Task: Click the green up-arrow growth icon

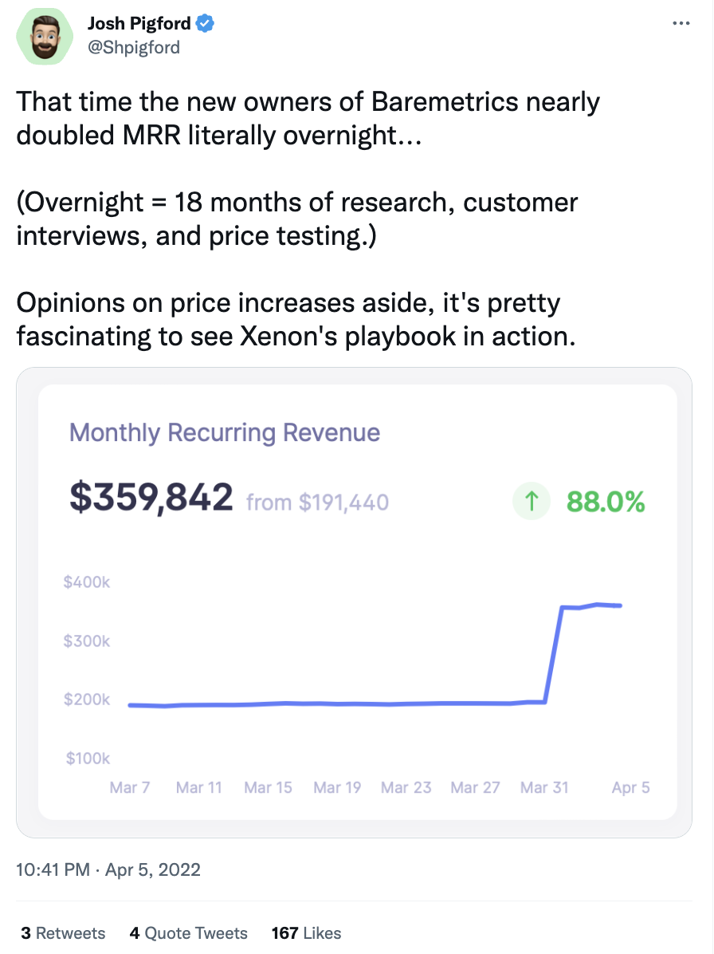Action: pyautogui.click(x=532, y=502)
